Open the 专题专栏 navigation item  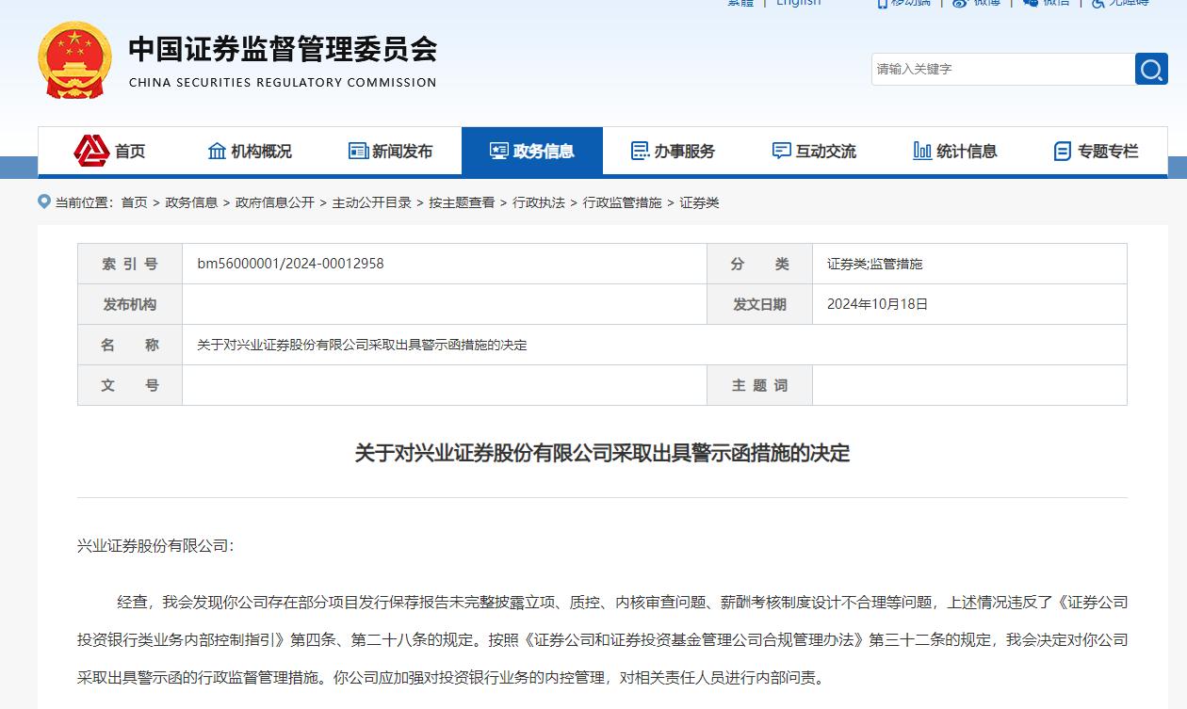tap(1097, 151)
